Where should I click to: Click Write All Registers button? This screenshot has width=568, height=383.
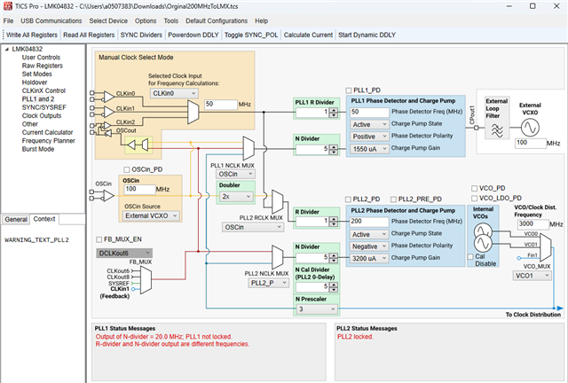pos(32,35)
